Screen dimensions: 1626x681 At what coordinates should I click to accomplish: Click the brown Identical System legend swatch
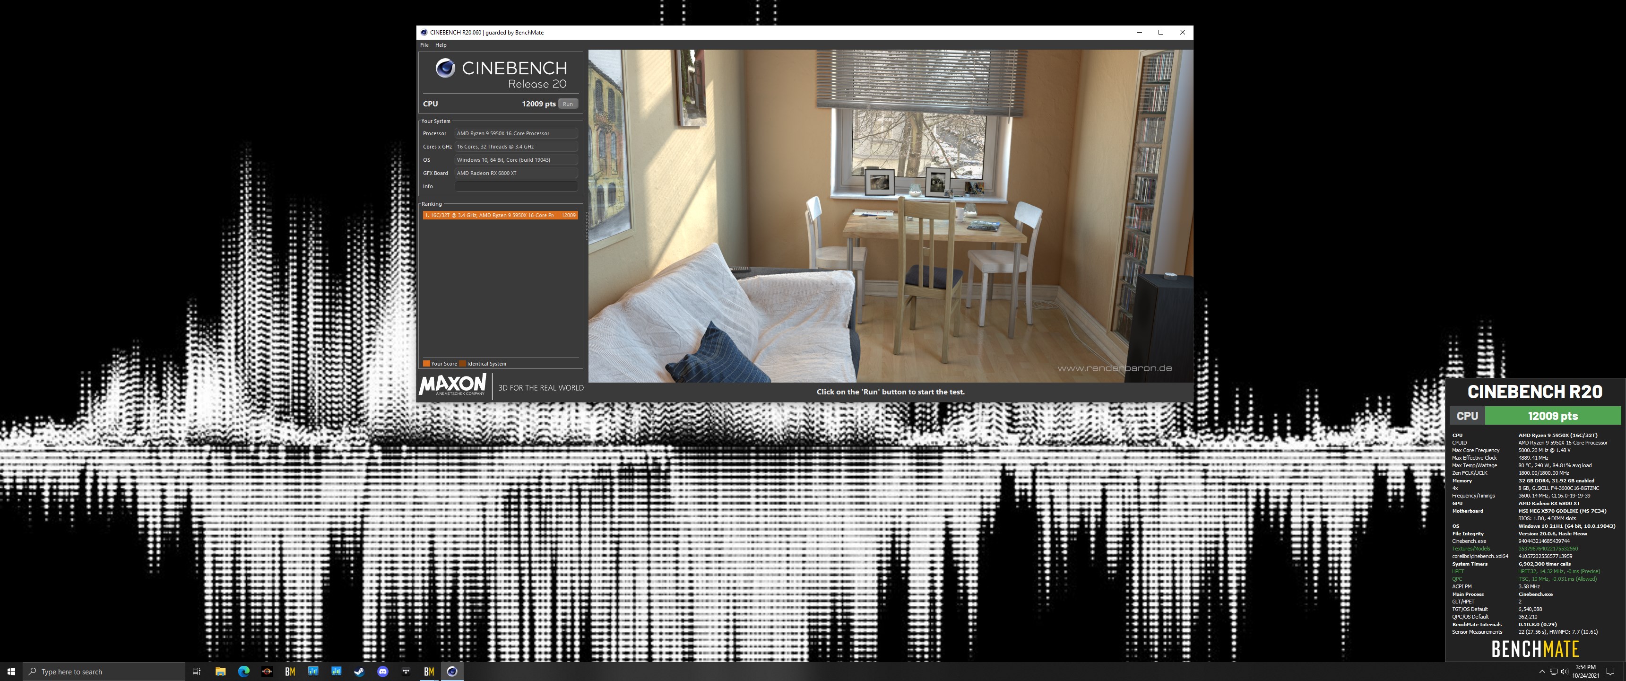pyautogui.click(x=463, y=363)
